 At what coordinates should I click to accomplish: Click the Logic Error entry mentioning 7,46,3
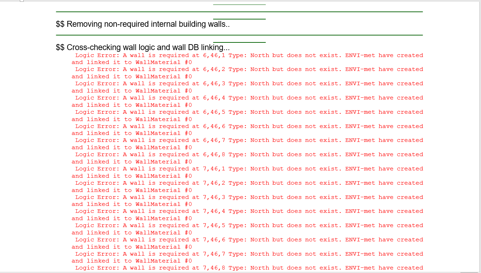pos(249,197)
